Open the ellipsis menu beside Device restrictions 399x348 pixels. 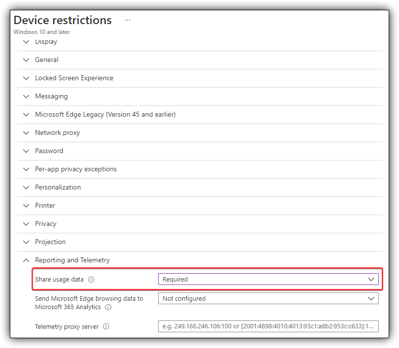(x=128, y=20)
